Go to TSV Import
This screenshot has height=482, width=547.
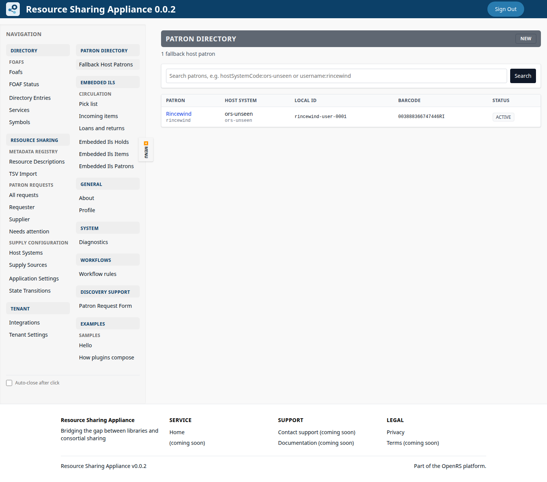[x=23, y=174]
